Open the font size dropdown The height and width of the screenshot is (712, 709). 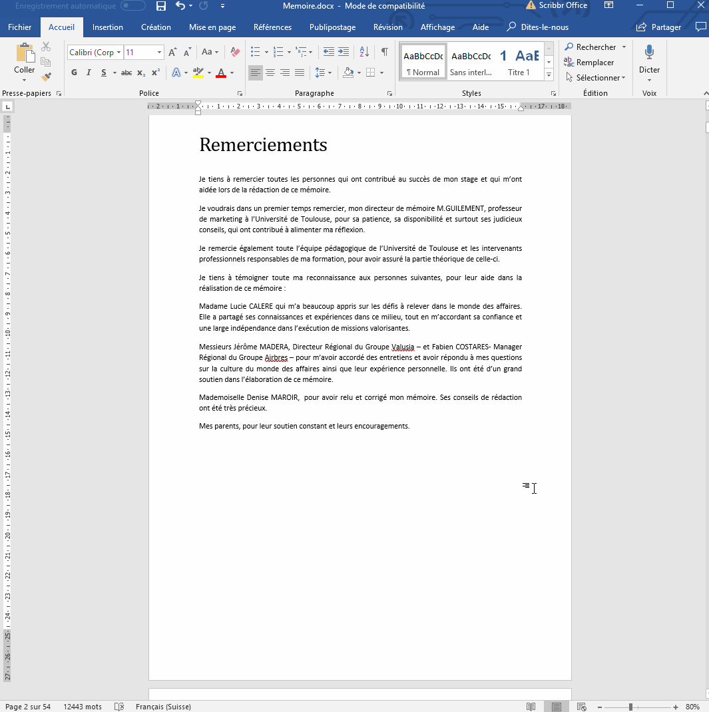(159, 52)
